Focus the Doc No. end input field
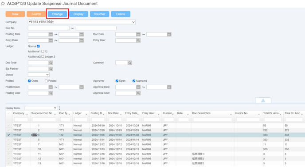Viewport: 305px width, 167px height. [96, 28]
